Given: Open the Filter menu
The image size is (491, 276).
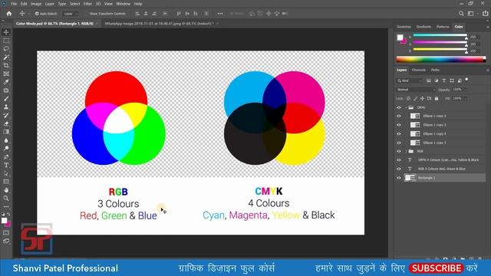Looking at the screenshot, I should 87,4.
